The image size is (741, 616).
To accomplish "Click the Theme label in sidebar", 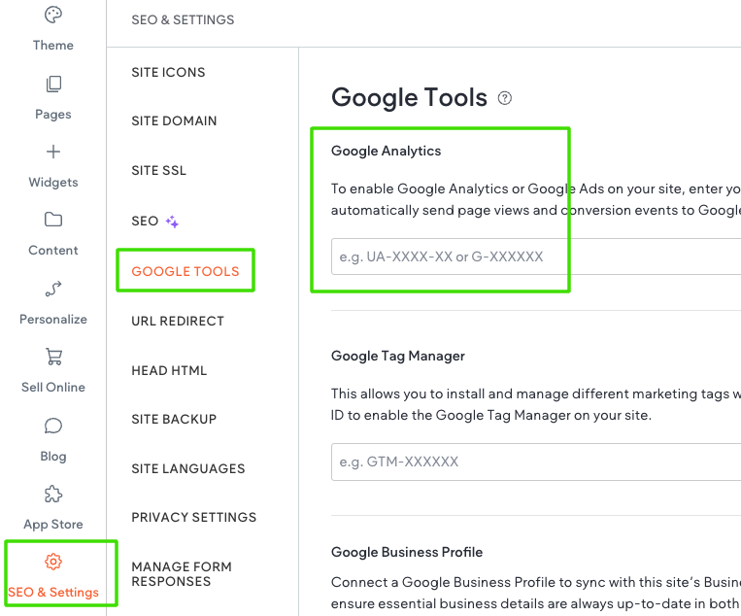I will [52, 46].
